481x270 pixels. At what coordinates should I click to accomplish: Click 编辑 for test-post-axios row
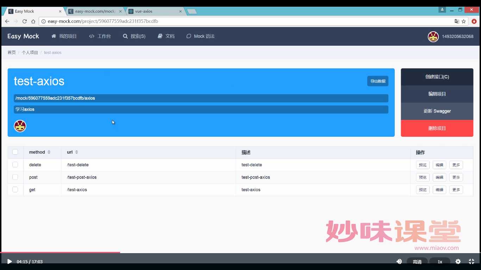point(439,177)
